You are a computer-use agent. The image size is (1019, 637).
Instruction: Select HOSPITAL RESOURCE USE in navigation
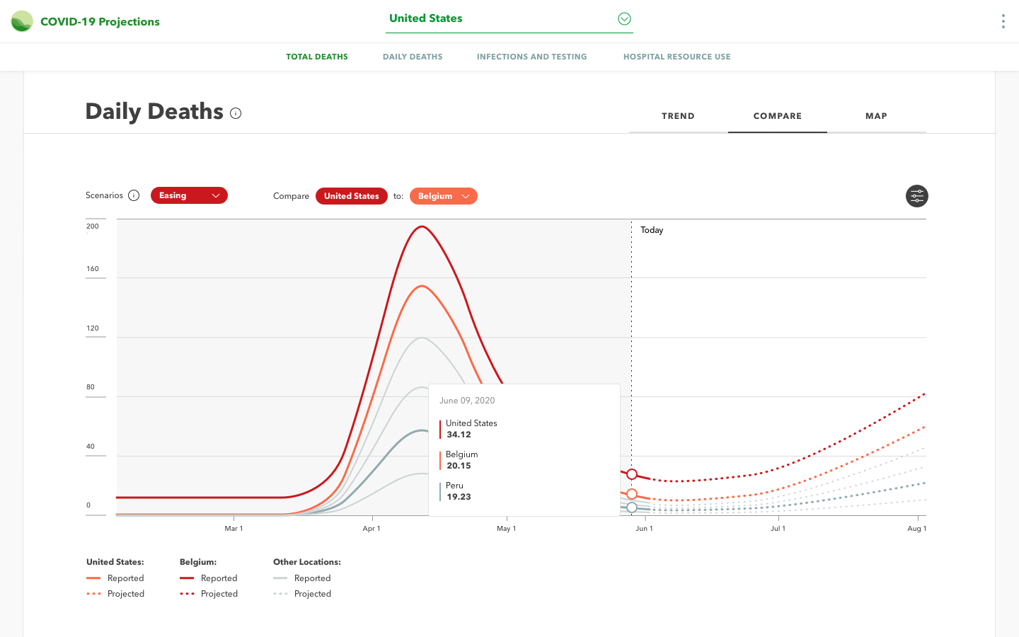point(677,57)
